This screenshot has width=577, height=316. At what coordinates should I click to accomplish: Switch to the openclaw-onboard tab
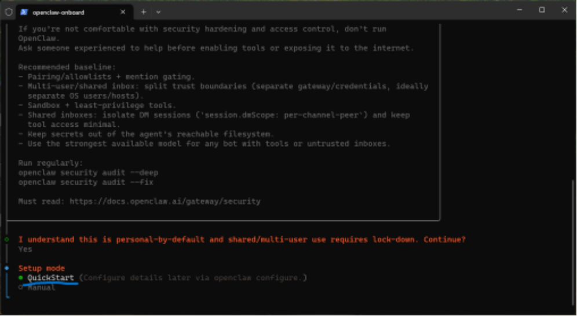point(64,12)
